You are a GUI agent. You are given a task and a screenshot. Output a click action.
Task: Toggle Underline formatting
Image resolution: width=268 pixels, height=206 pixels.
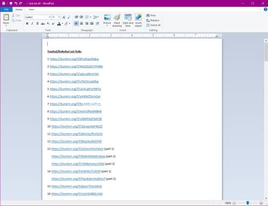(38, 24)
